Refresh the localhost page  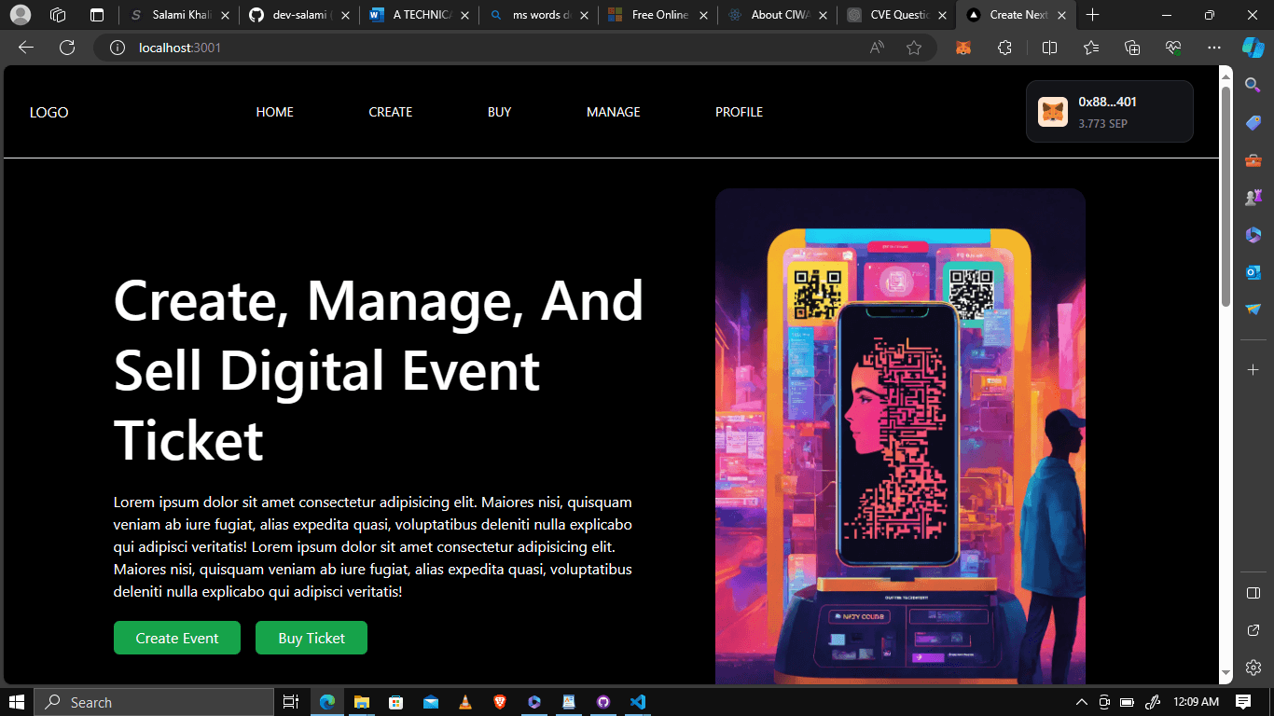point(67,48)
